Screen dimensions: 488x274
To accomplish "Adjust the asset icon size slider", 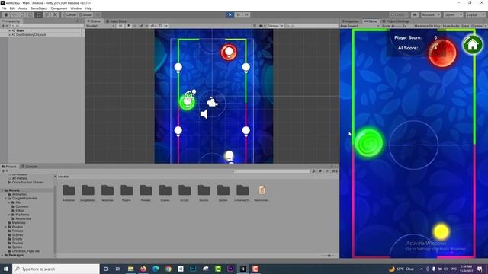I will pos(327,256).
